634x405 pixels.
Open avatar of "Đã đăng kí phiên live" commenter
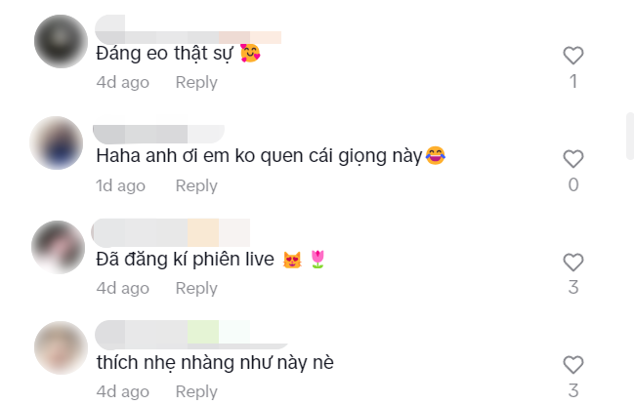click(59, 247)
